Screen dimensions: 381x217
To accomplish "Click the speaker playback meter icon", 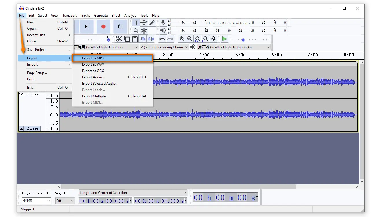I will coord(163,30).
